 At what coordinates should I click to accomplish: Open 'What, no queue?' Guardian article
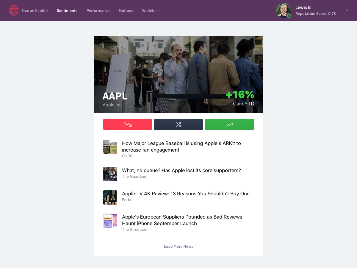point(181,170)
